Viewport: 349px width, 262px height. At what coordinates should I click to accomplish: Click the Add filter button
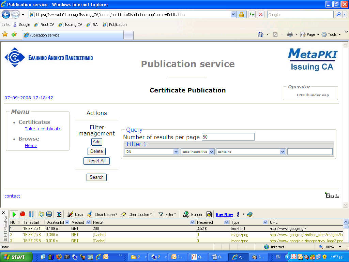(x=96, y=142)
